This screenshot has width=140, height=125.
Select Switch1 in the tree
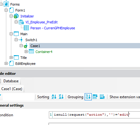coord(31,40)
